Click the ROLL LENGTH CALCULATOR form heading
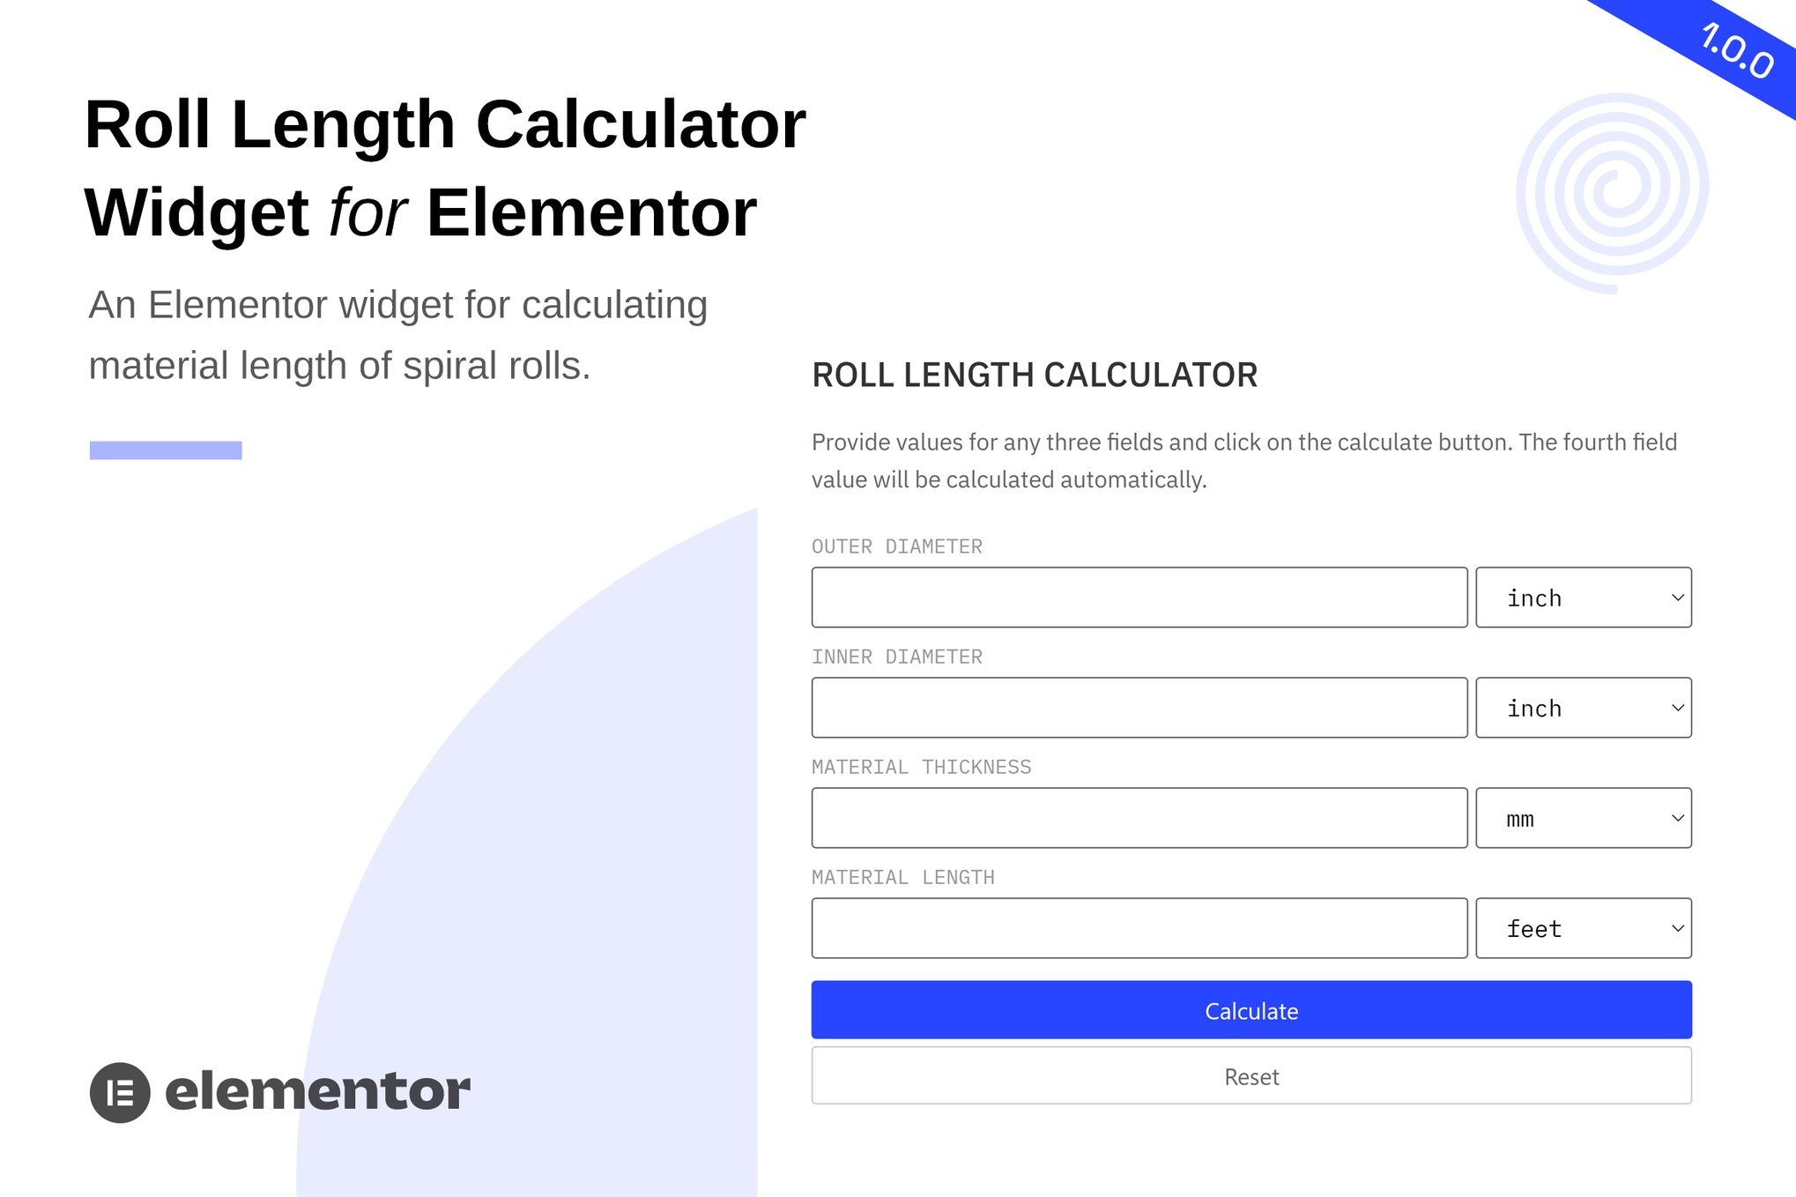 click(x=1034, y=375)
